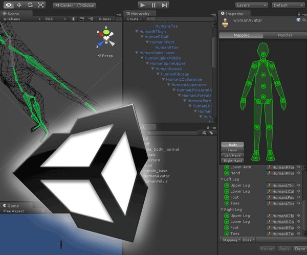Open the Layers dropdown
The width and height of the screenshot is (307, 255).
(x=251, y=5)
